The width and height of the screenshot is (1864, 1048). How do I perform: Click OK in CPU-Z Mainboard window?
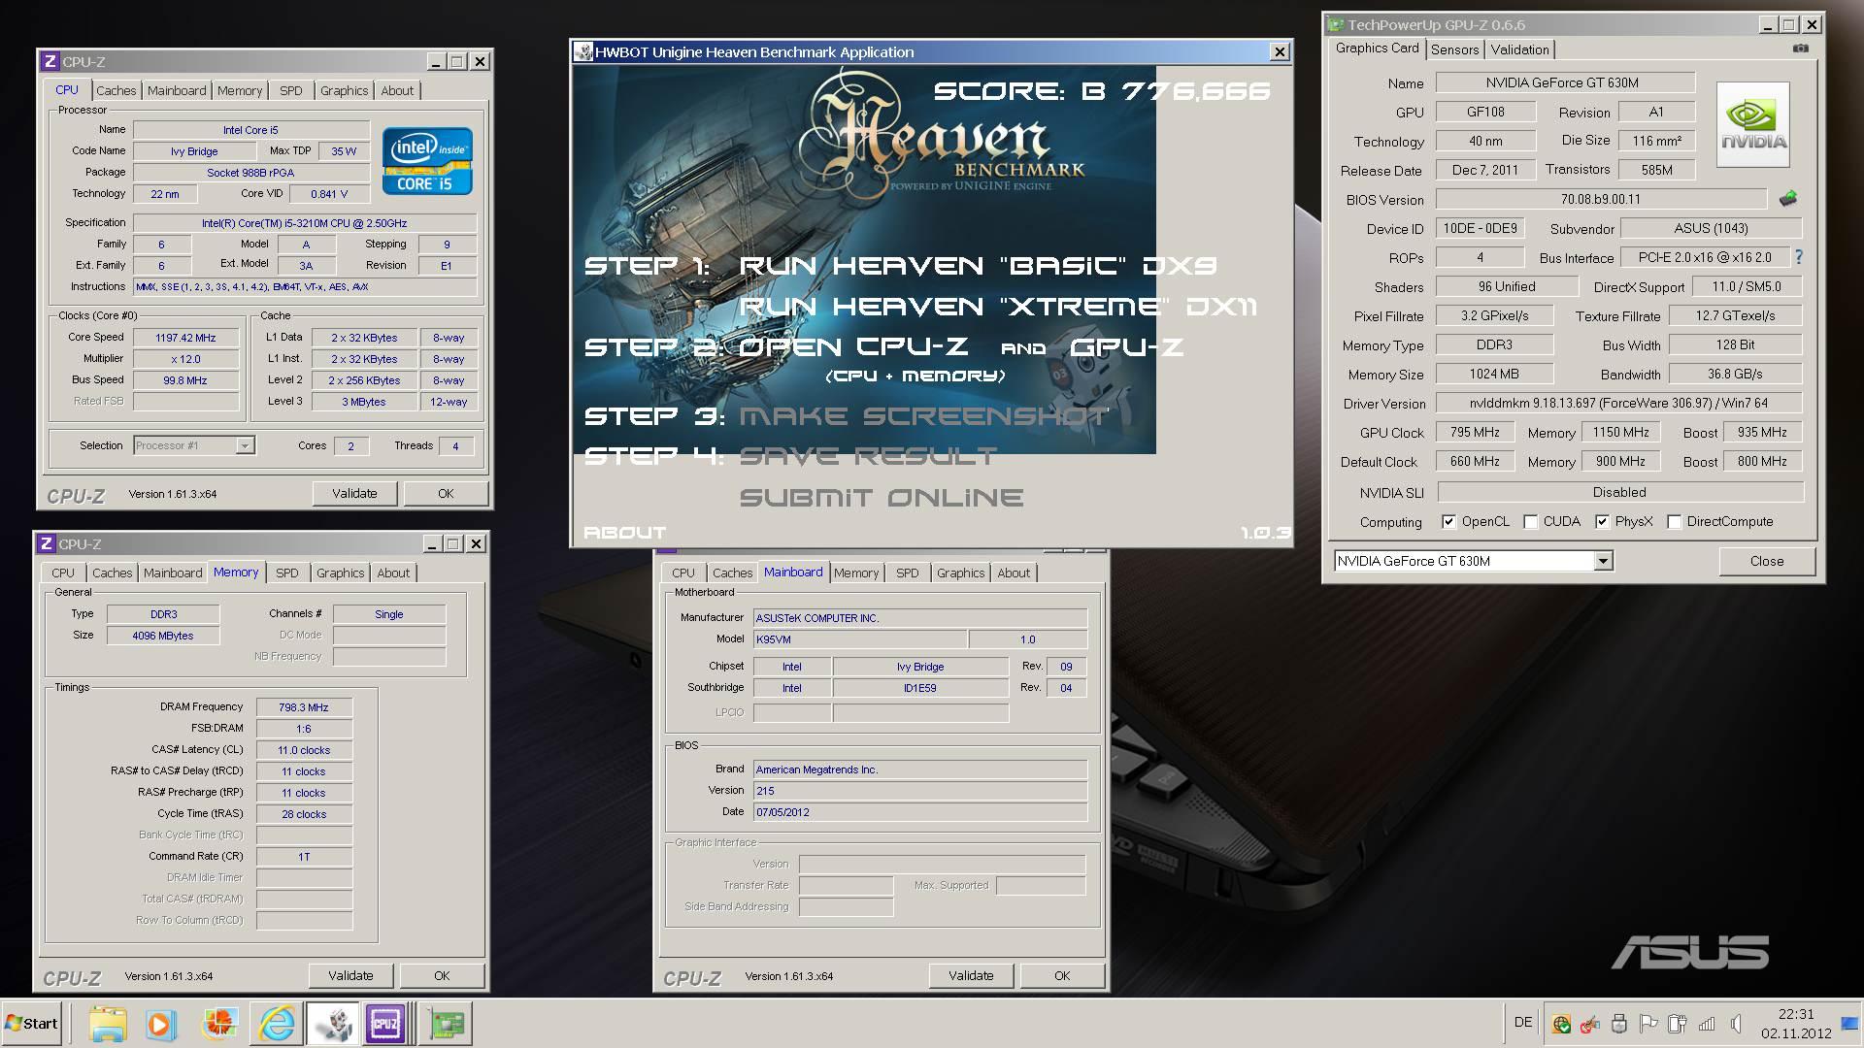pos(1062,975)
